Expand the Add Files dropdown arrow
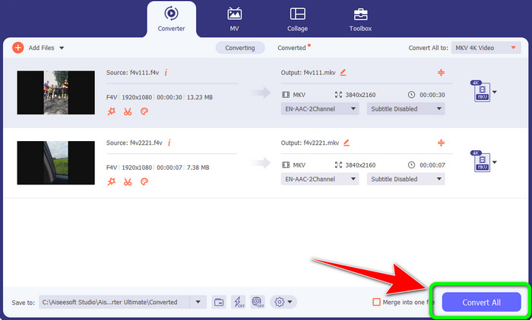532x320 pixels. coord(62,48)
